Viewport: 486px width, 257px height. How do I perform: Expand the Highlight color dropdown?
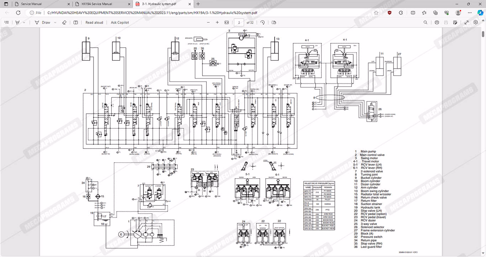24,22
